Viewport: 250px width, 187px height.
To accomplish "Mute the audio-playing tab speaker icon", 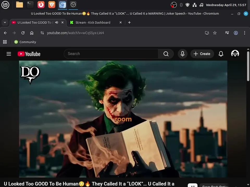I will pos(57,22).
